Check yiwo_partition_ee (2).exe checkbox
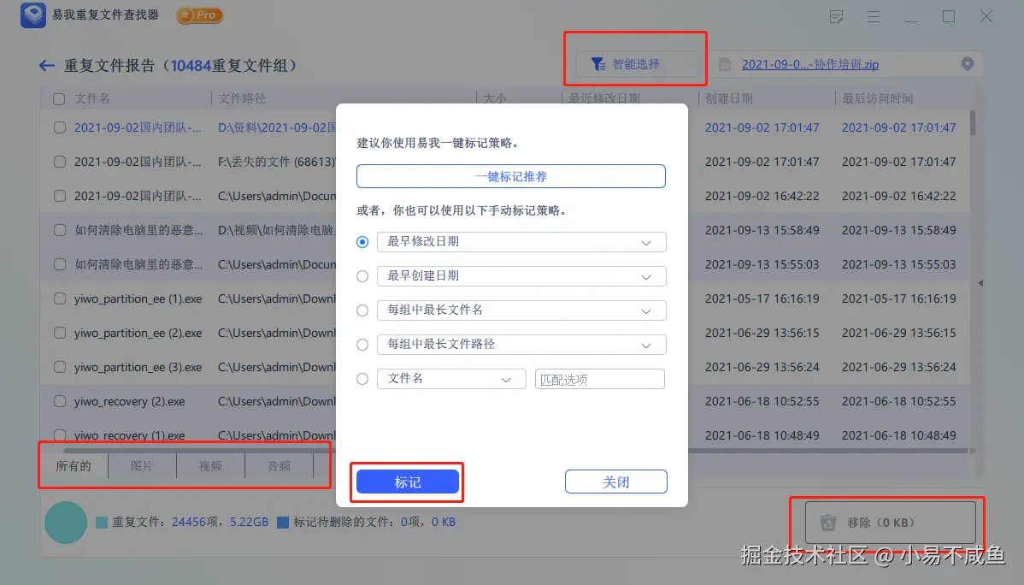 [x=60, y=333]
